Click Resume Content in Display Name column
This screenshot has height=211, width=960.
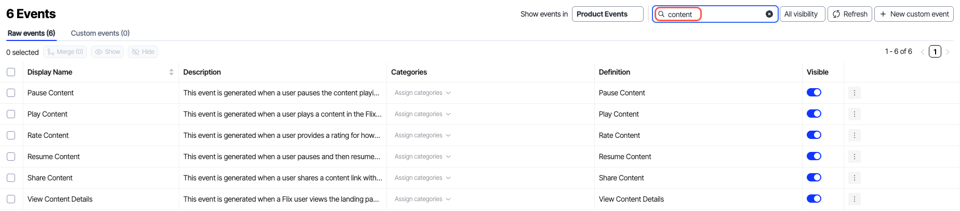point(54,157)
